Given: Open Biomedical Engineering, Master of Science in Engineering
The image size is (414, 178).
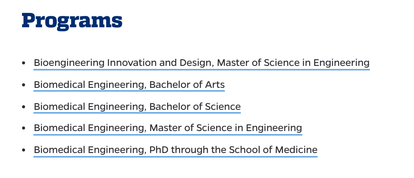Looking at the screenshot, I should 167,128.
